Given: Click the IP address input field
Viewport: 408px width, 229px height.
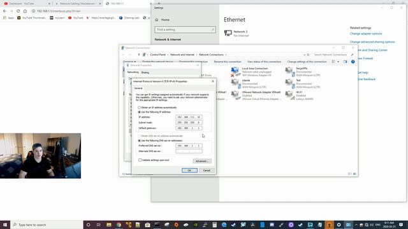Looking at the screenshot, I should (x=189, y=117).
